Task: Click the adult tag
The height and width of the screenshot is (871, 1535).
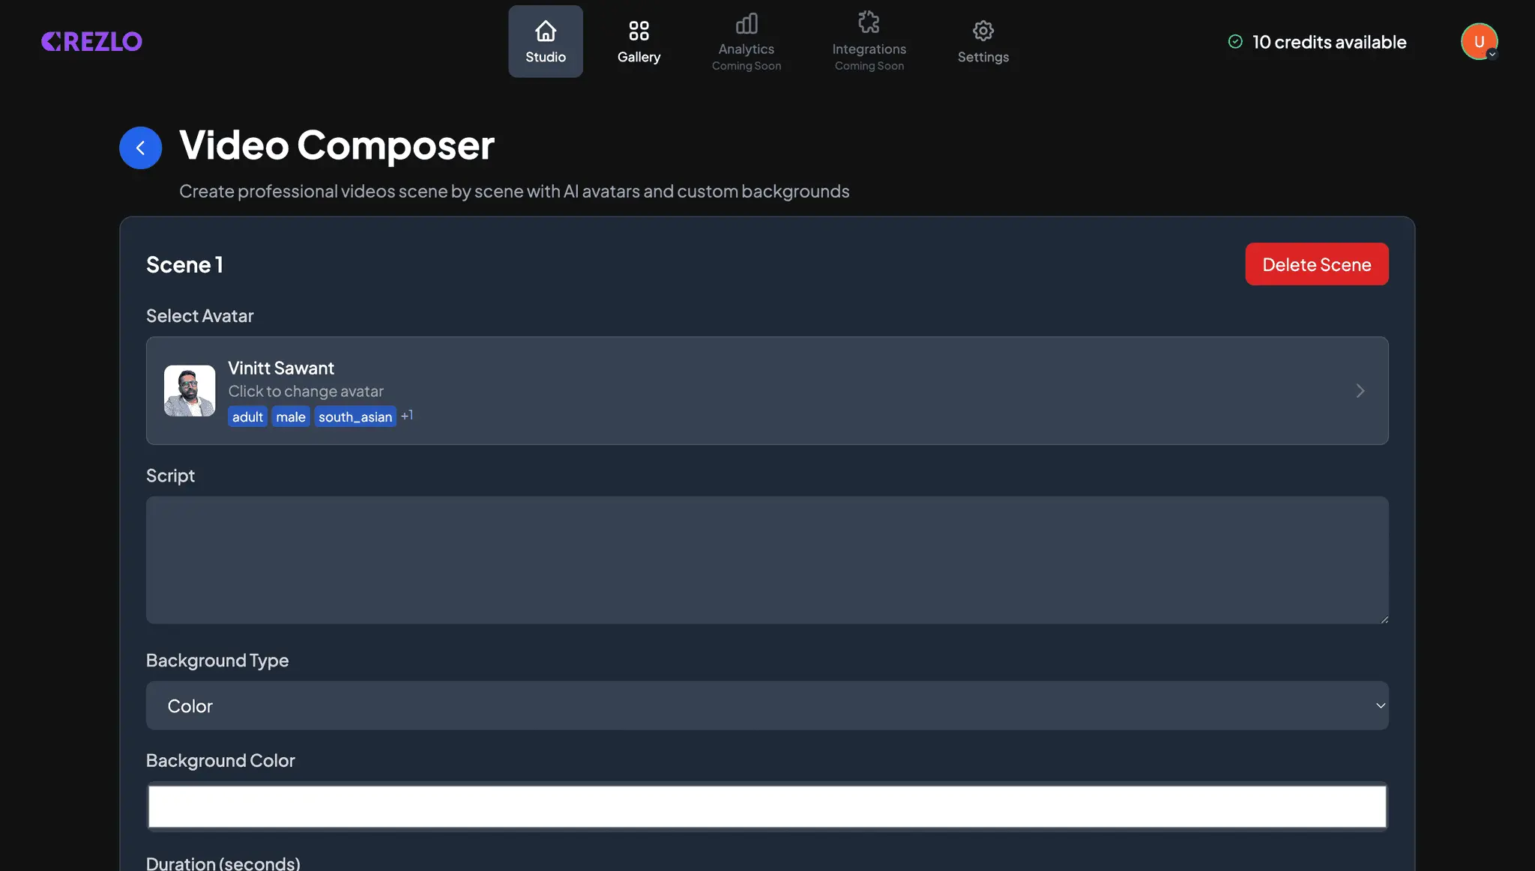Action: pyautogui.click(x=247, y=416)
